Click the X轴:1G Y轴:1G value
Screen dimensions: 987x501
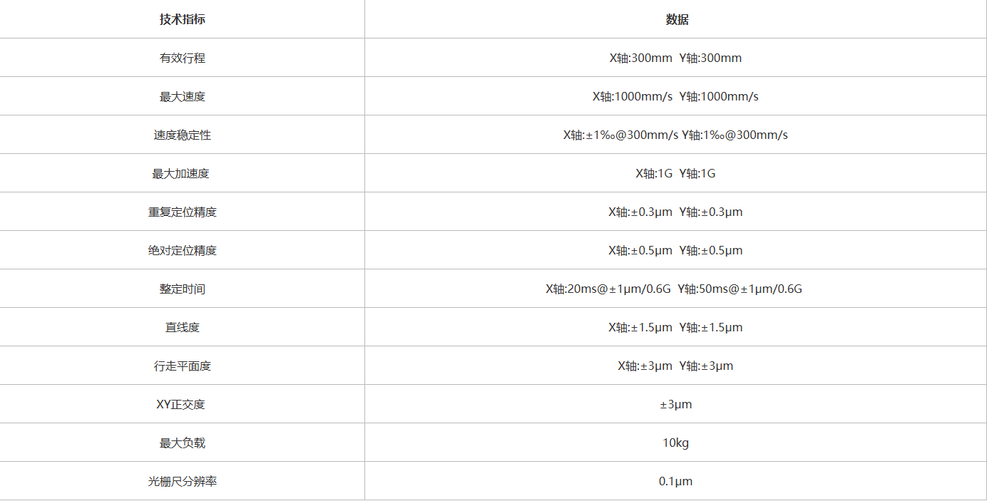coord(675,173)
